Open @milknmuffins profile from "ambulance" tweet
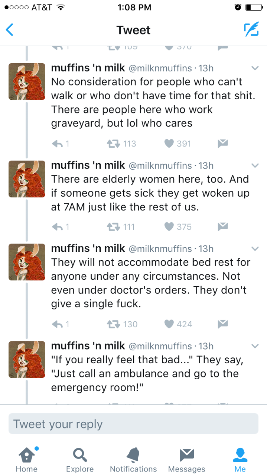267x476 pixels. click(x=27, y=359)
